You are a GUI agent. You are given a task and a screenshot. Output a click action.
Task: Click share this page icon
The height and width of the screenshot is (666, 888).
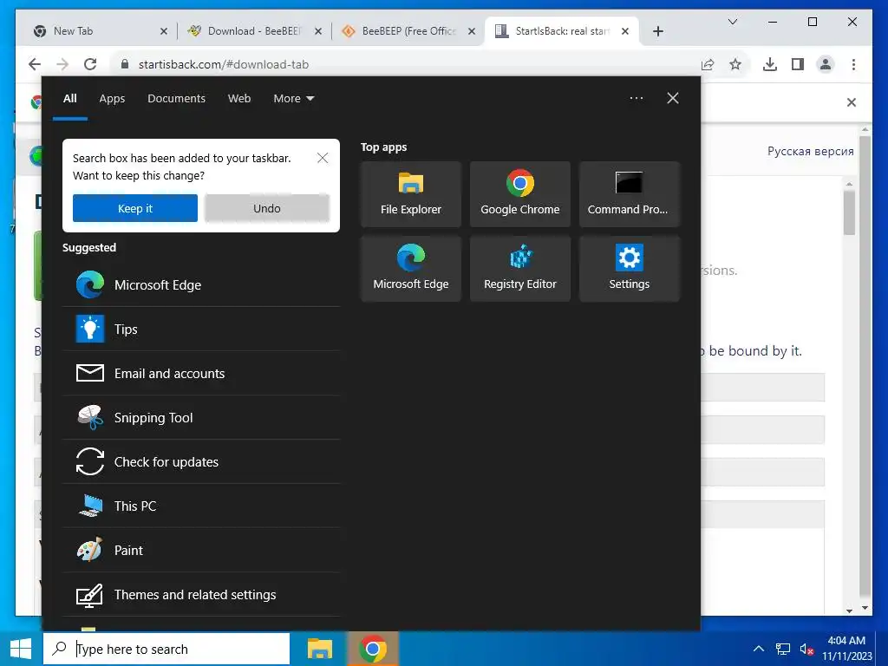tap(708, 64)
